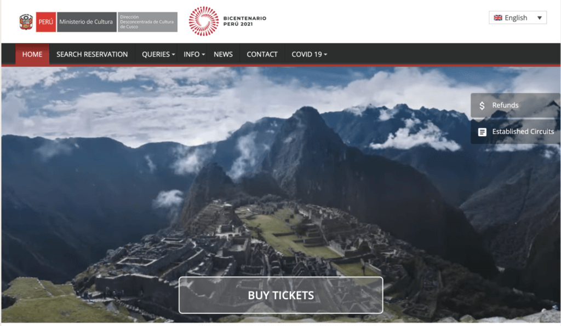Expand the QUERIES menu
The height and width of the screenshot is (326, 561).
pyautogui.click(x=158, y=54)
